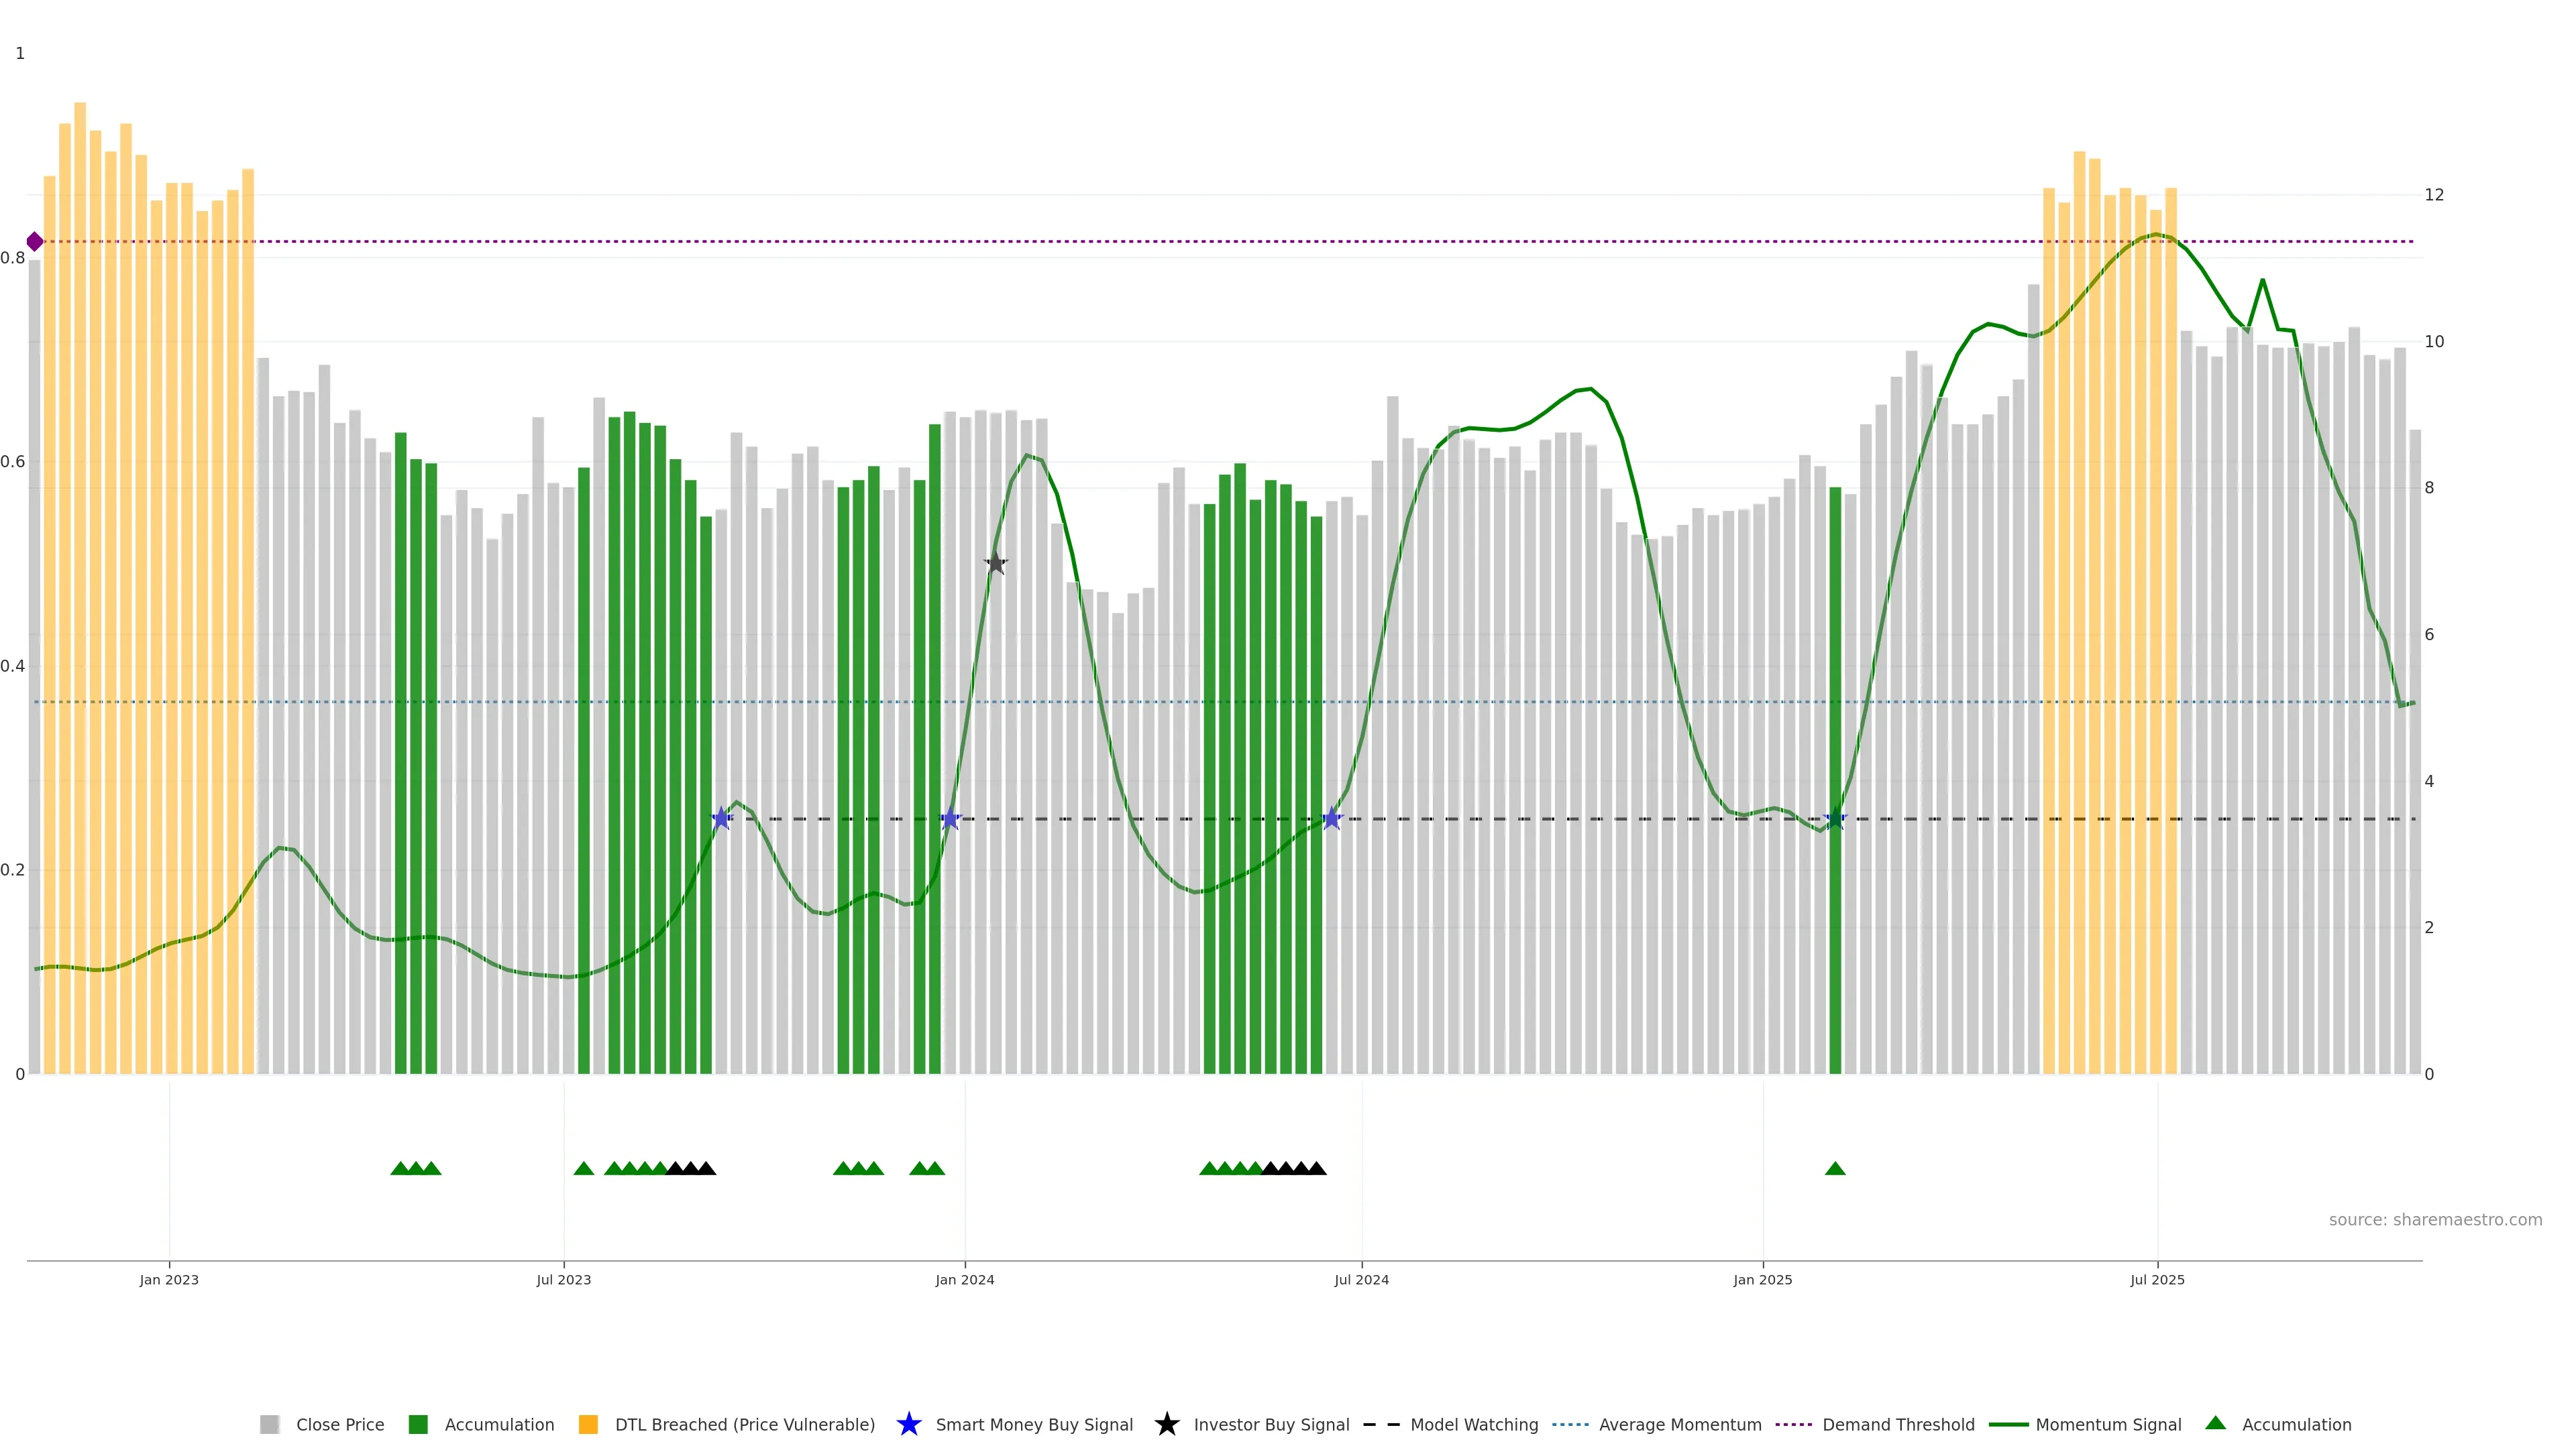The image size is (2576, 1448).
Task: Toggle Model Watching line in legend
Action: point(1473,1424)
